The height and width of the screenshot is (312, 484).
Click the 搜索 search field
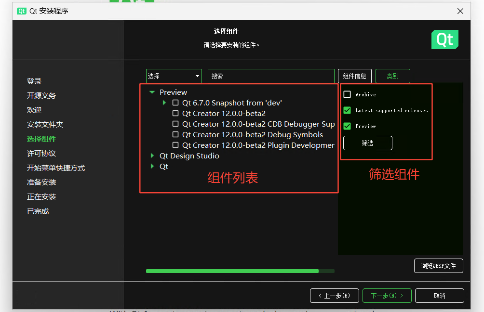(x=271, y=76)
